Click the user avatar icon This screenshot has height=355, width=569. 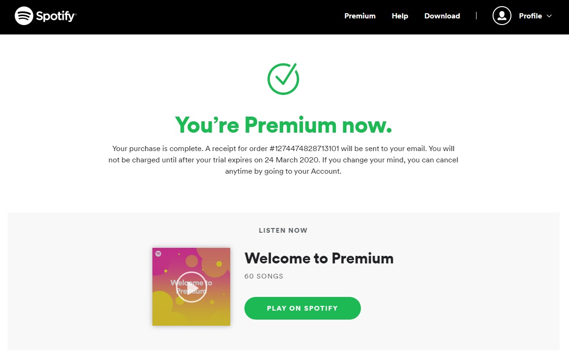pyautogui.click(x=502, y=16)
